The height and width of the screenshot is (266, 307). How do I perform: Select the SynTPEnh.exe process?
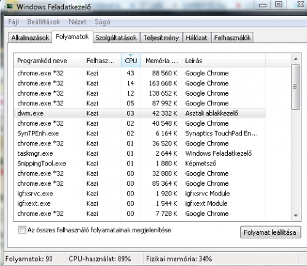140,133
